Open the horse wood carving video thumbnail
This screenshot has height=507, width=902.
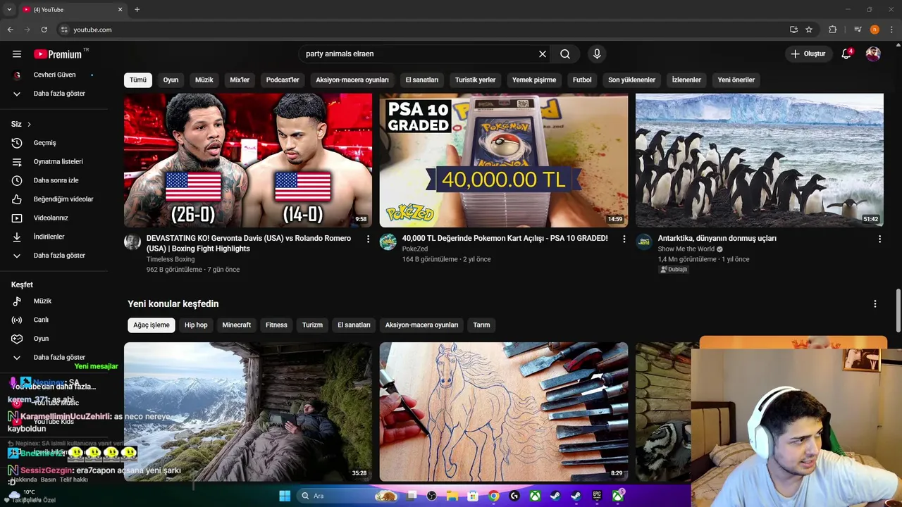point(504,411)
